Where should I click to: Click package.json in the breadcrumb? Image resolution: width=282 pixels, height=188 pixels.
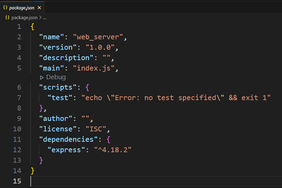tap(24, 17)
